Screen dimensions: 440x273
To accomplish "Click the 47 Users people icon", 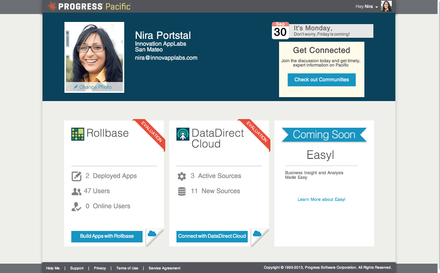I will [x=76, y=192].
